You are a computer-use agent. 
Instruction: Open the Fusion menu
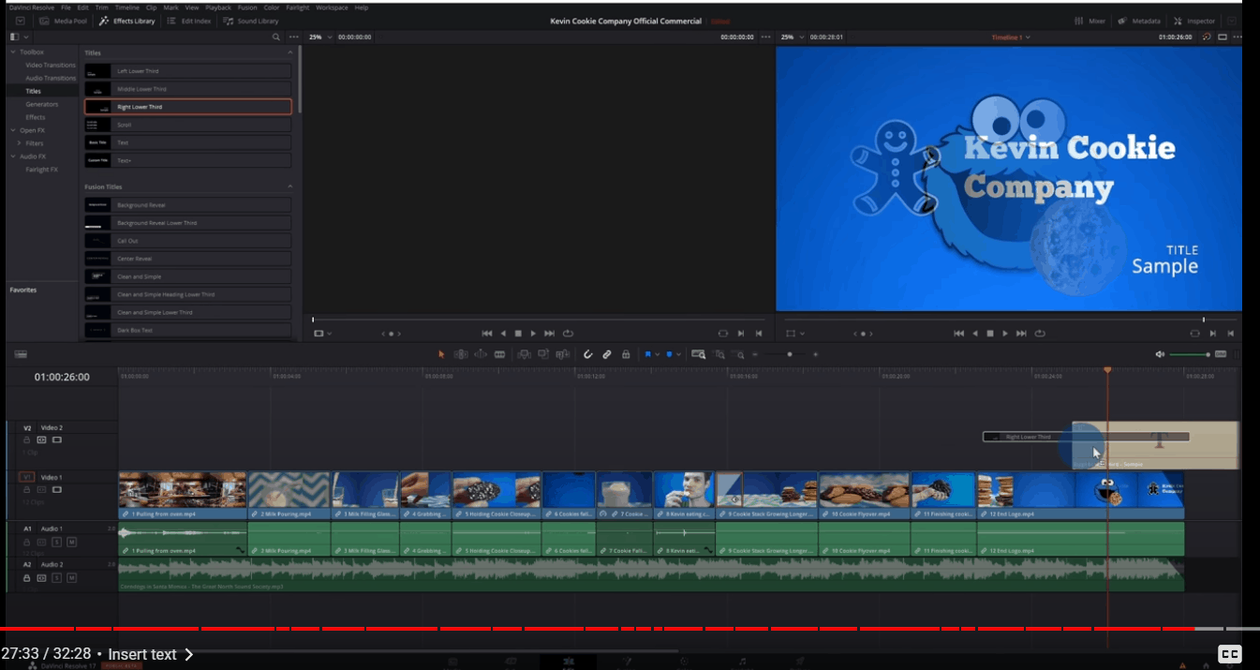click(247, 7)
